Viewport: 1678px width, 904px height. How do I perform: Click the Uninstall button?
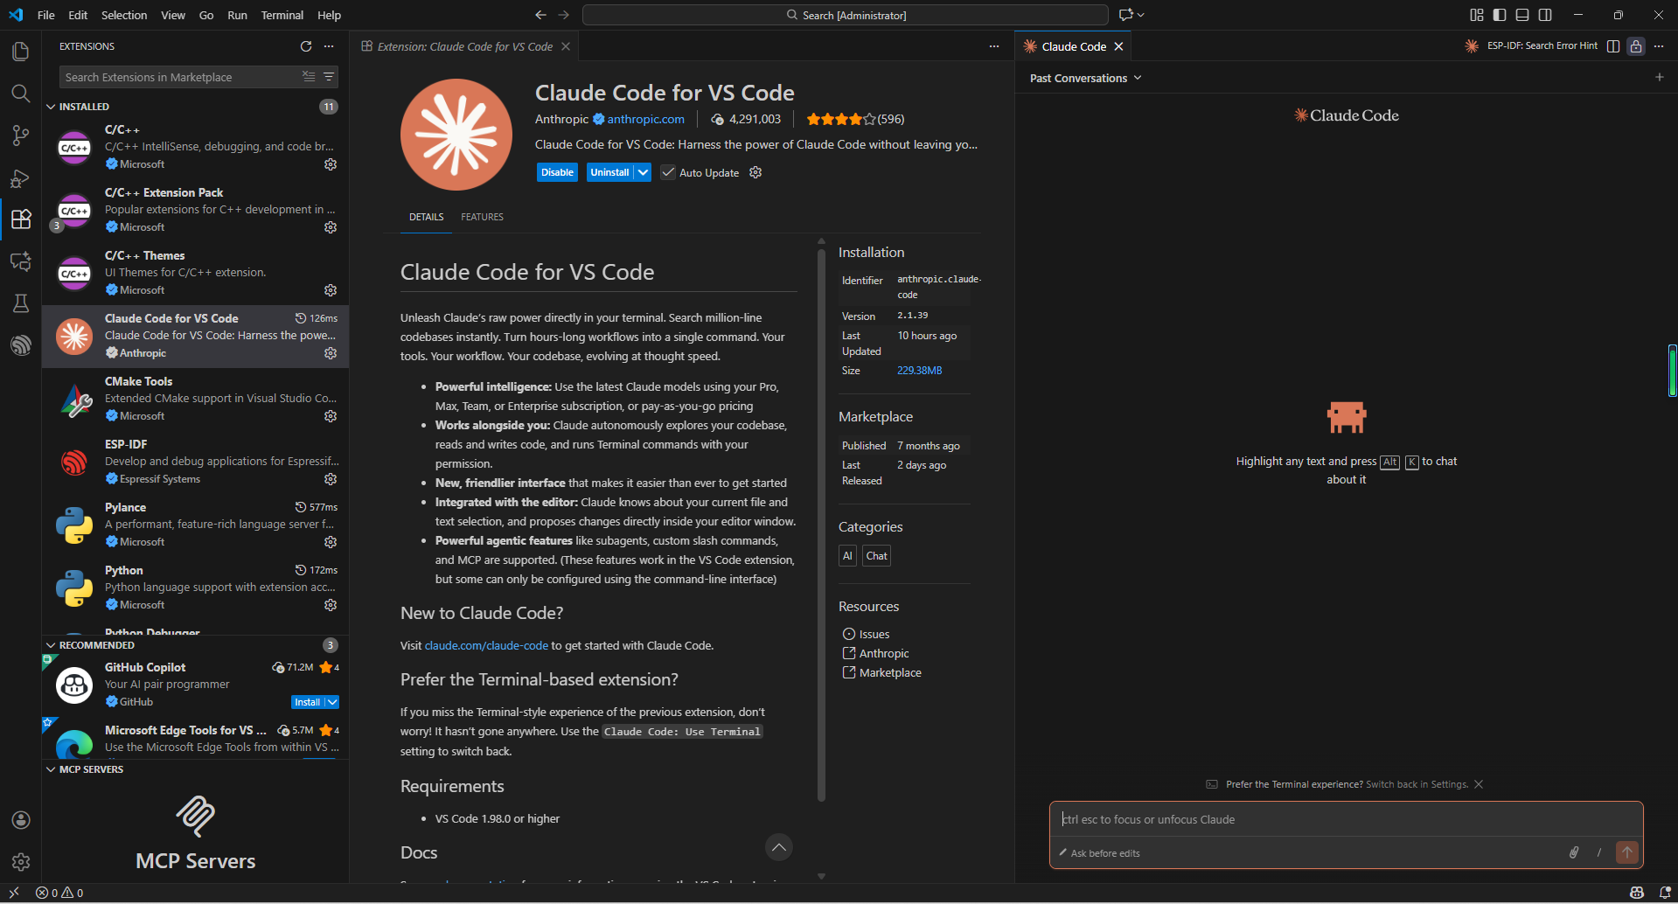pyautogui.click(x=609, y=172)
